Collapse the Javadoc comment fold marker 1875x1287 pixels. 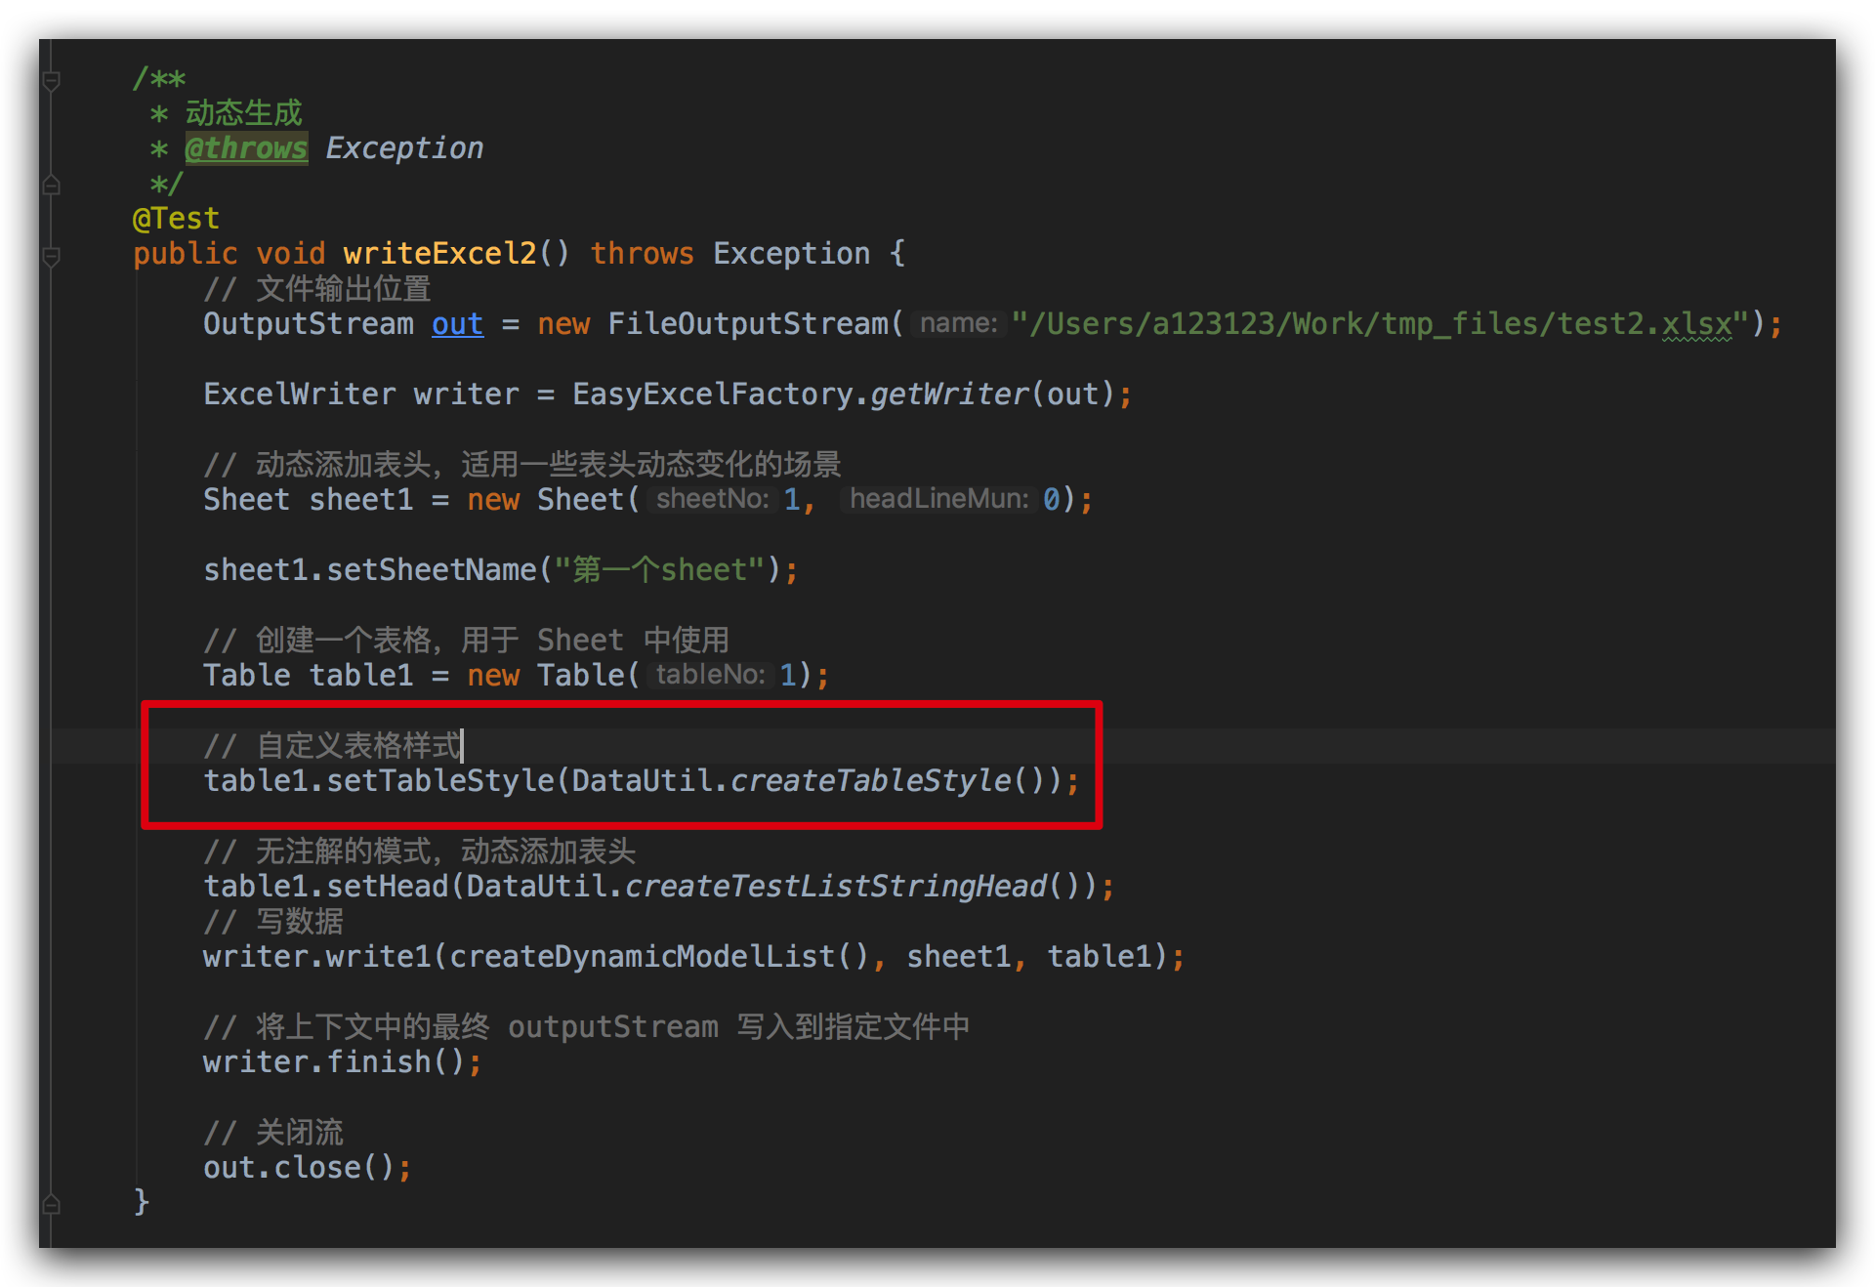[x=52, y=80]
